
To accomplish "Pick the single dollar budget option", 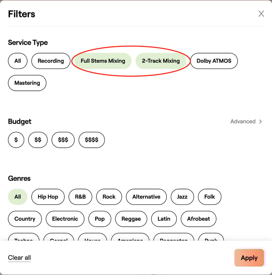I will [16, 140].
